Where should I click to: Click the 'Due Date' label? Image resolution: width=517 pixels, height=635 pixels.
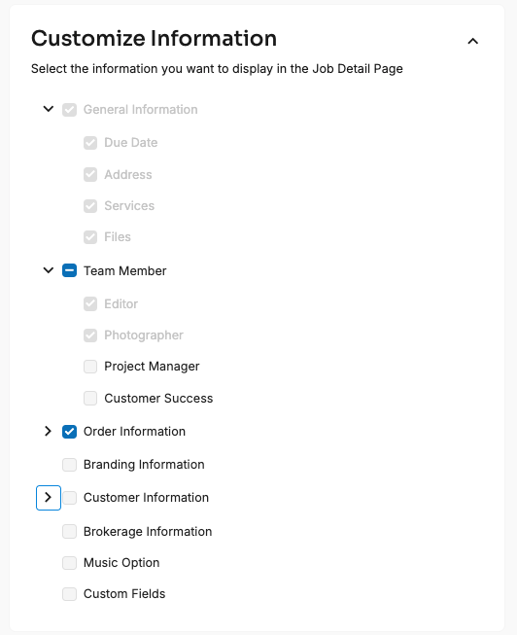click(131, 143)
